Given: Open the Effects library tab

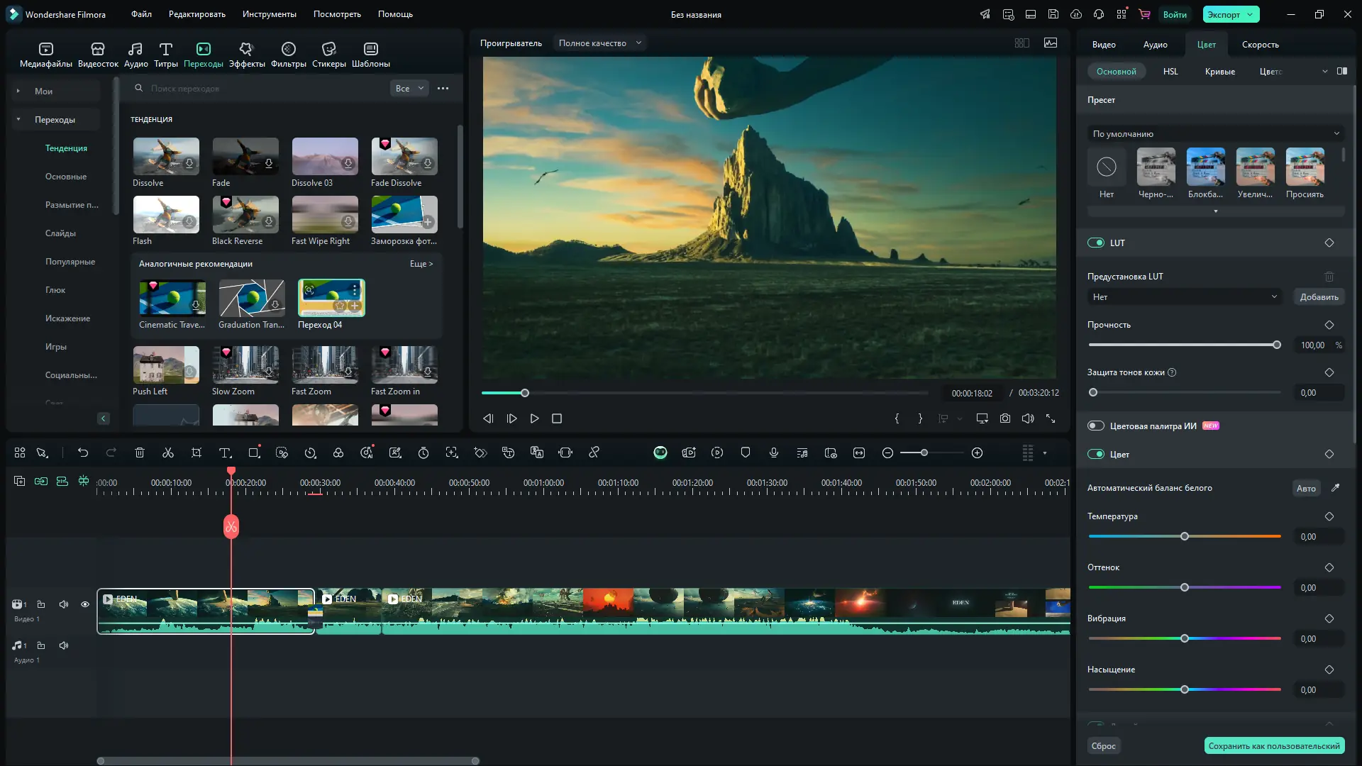Looking at the screenshot, I should click(x=246, y=54).
